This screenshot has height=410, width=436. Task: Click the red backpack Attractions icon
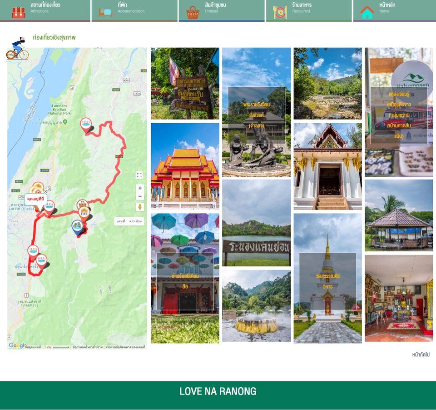18,13
